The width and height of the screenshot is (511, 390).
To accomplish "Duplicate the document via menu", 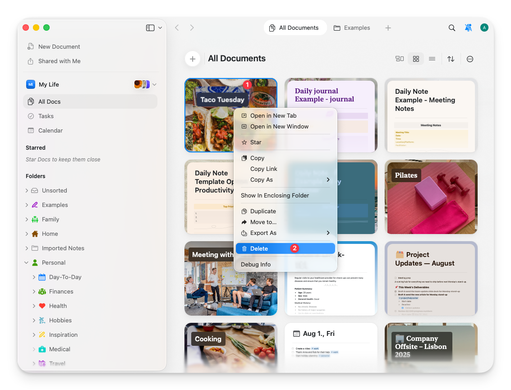I will click(x=285, y=211).
